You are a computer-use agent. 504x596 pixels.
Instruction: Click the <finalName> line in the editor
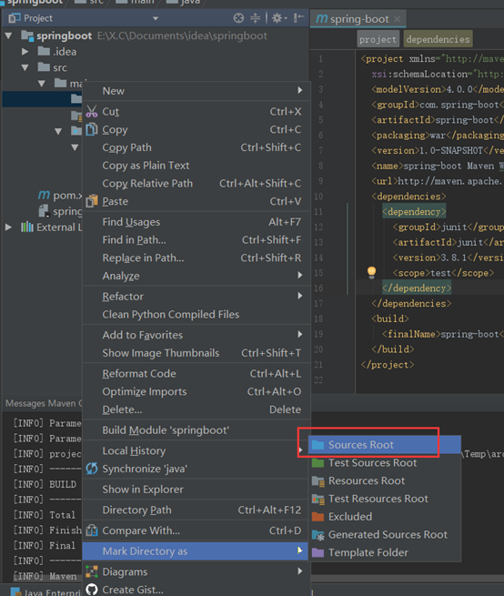point(443,334)
